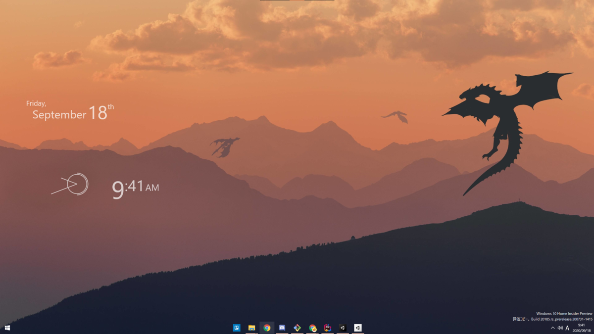Open File Explorer from the taskbar
Image resolution: width=594 pixels, height=334 pixels.
(x=251, y=328)
